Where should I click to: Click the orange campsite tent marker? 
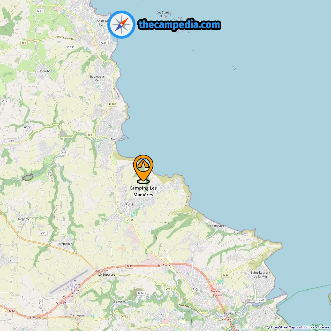tap(143, 169)
